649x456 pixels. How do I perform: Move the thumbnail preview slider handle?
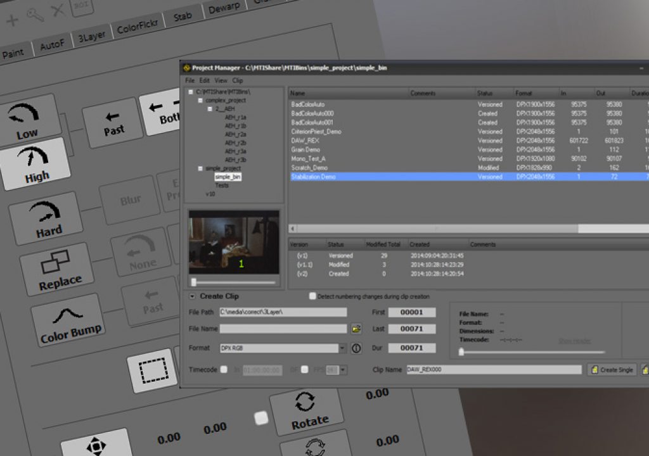194,282
